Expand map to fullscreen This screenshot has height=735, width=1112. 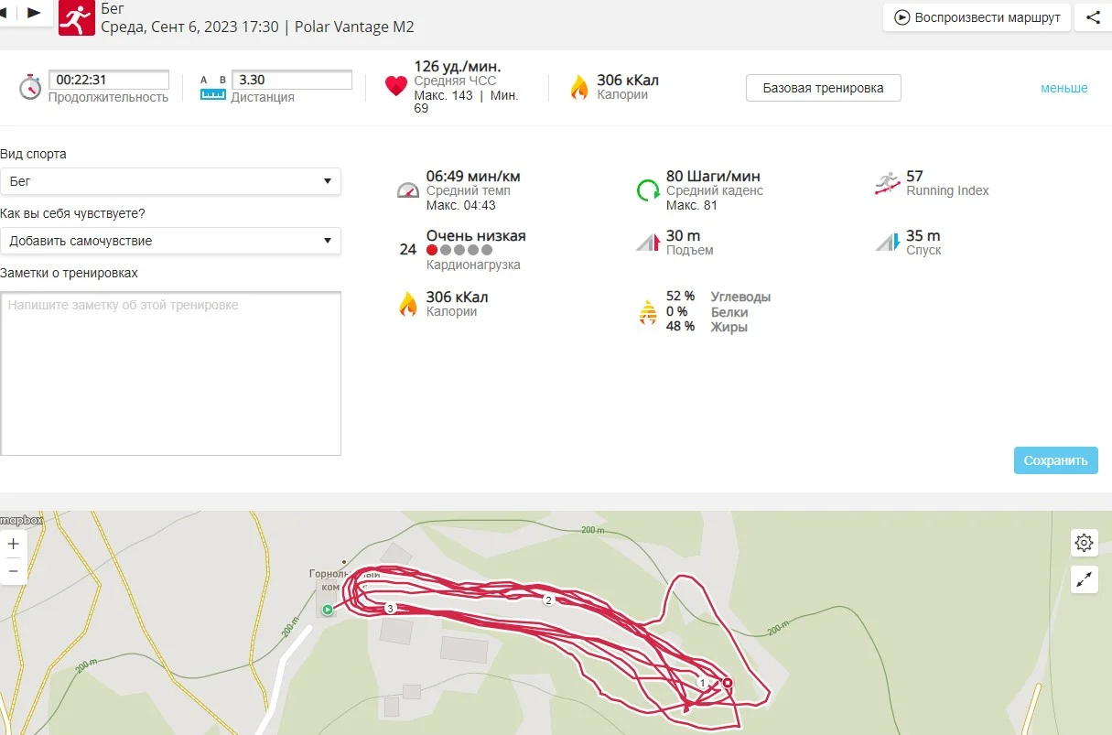(x=1085, y=579)
